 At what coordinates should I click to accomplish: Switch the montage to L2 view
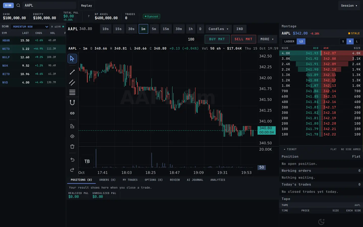301,41
